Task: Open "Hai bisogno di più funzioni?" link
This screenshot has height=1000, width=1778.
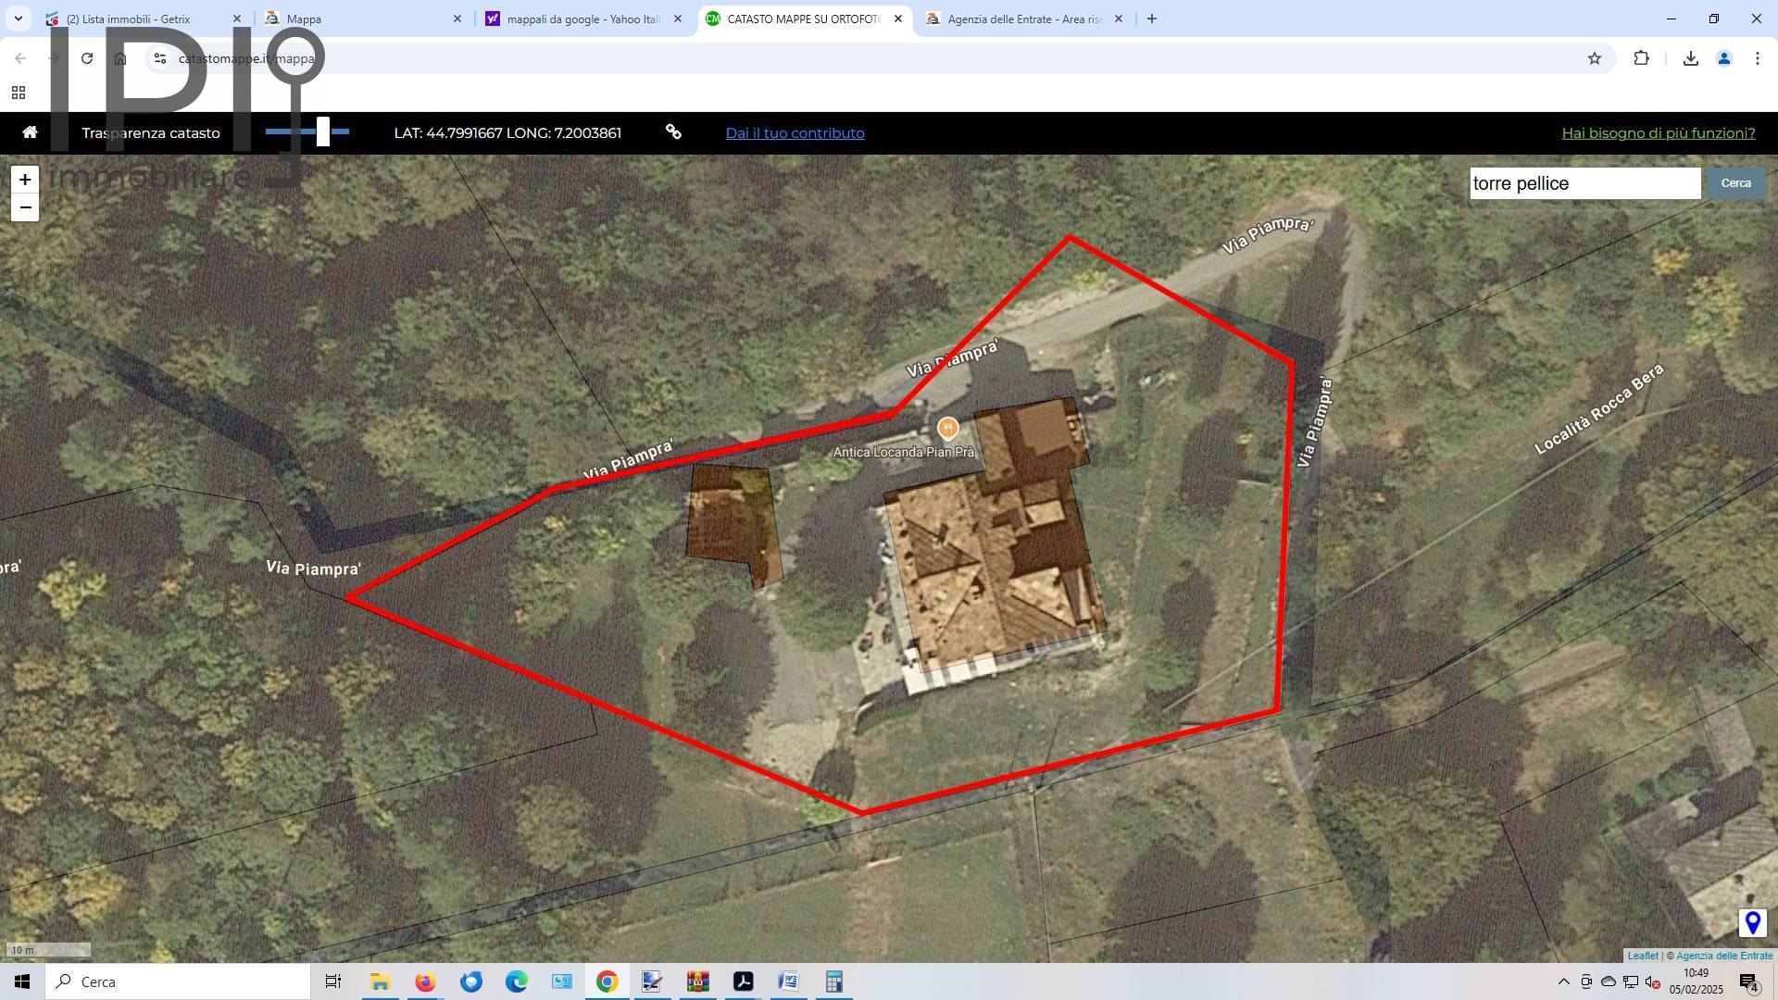Action: (1659, 132)
